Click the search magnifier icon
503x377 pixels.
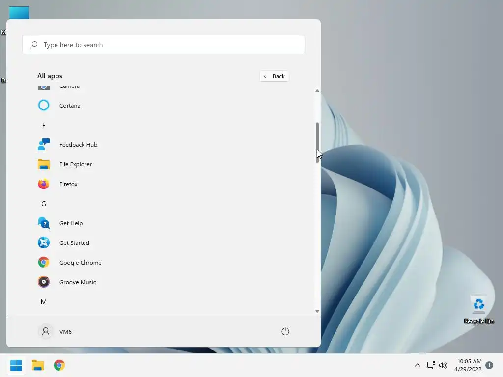point(34,45)
